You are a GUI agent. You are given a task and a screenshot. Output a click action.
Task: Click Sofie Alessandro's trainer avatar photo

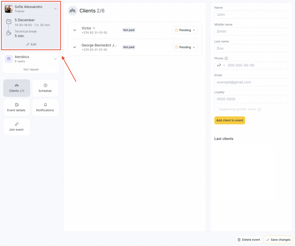coord(9,9)
